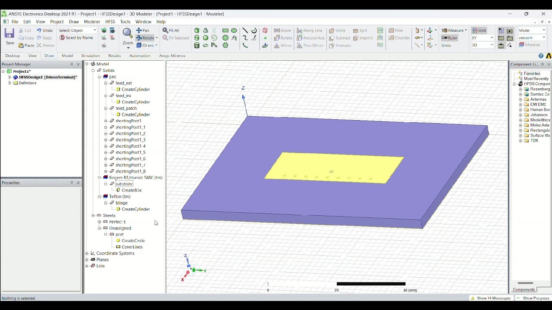Collapse the pec solids node
Image resolution: width=552 pixels, height=310 pixels.
100,77
